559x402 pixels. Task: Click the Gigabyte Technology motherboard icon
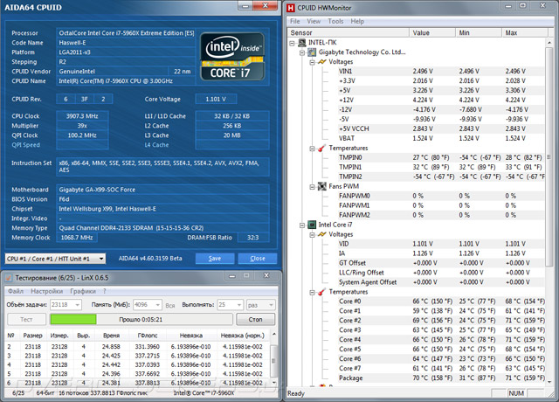(312, 52)
